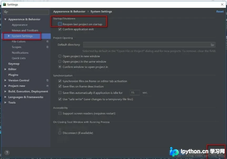Click the project-level icon beside File Colors
The image size is (227, 159).
coord(48,42)
